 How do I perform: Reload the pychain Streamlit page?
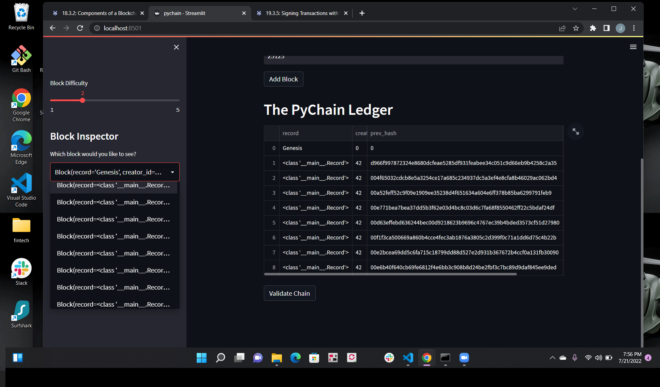[x=80, y=28]
